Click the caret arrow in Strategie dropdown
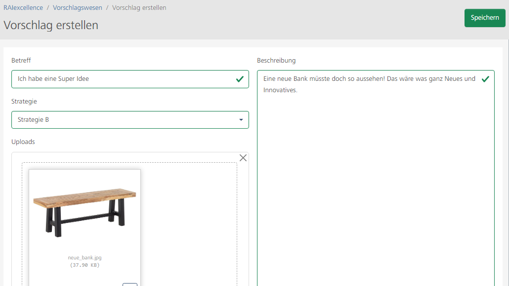509x286 pixels. pos(241,120)
